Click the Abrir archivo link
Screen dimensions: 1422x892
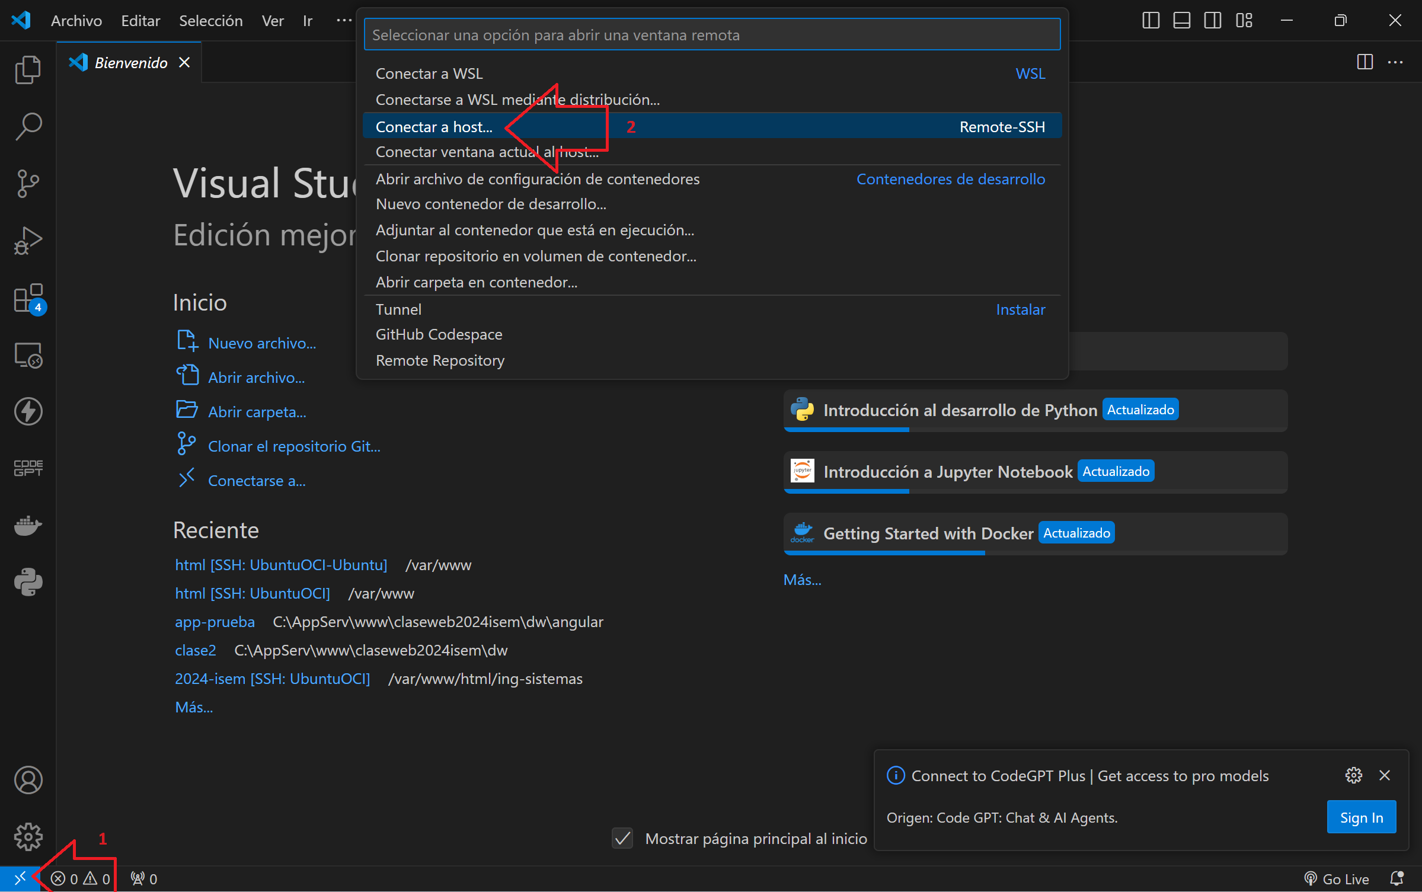[x=256, y=377]
